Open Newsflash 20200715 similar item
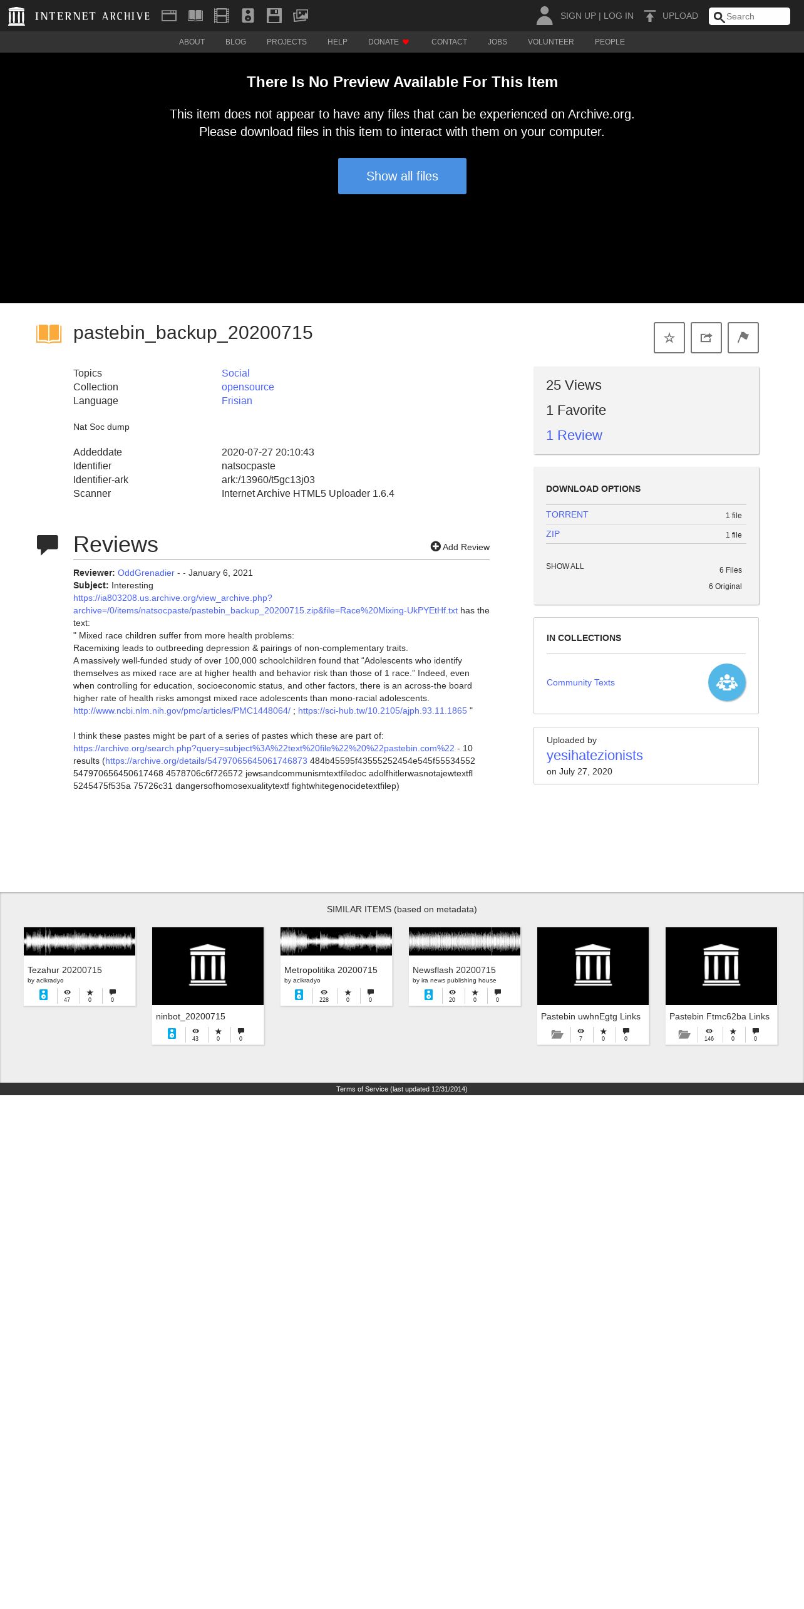This screenshot has width=804, height=1609. click(x=465, y=967)
